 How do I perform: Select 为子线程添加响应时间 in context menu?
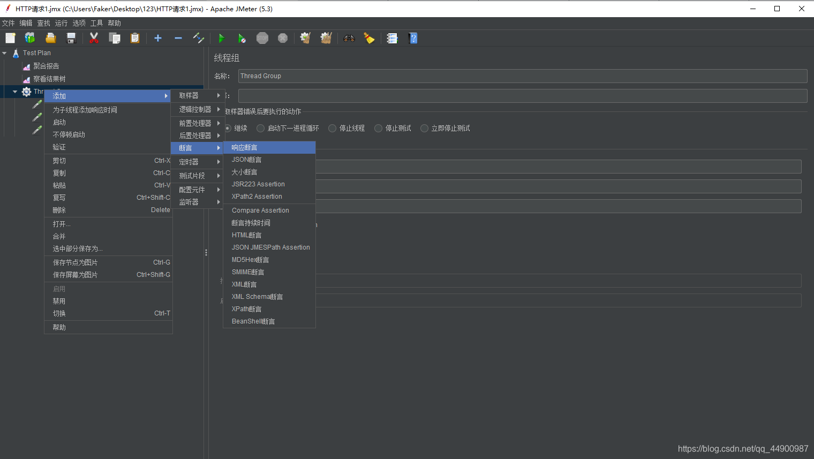108,110
